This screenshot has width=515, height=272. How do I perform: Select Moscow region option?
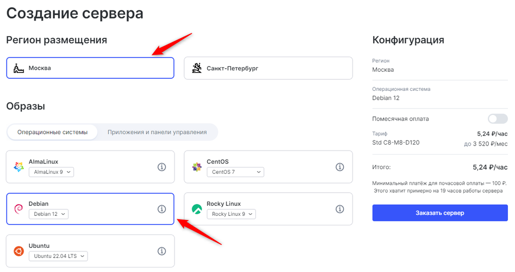90,68
